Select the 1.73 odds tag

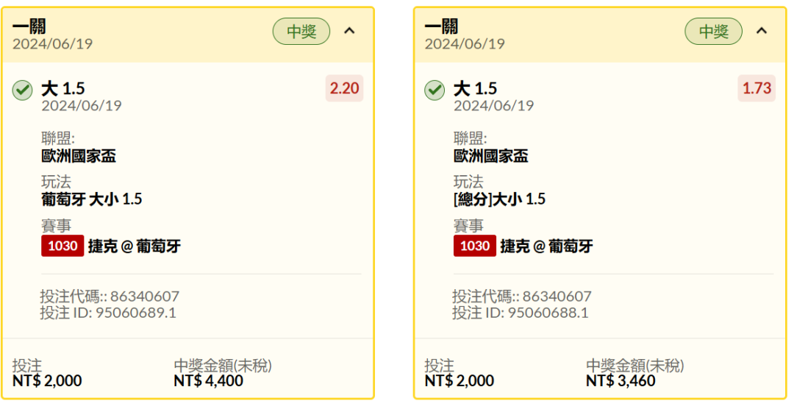click(757, 88)
